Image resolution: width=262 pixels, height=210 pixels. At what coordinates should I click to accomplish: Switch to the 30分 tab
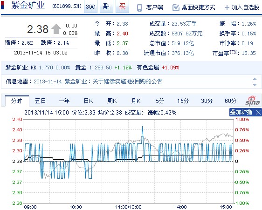207,101
